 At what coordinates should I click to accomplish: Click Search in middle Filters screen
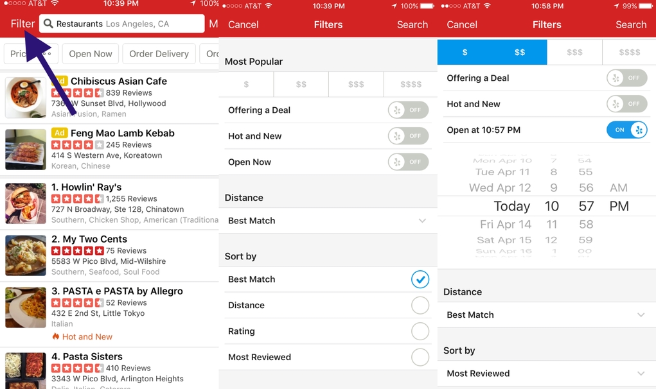tap(412, 24)
